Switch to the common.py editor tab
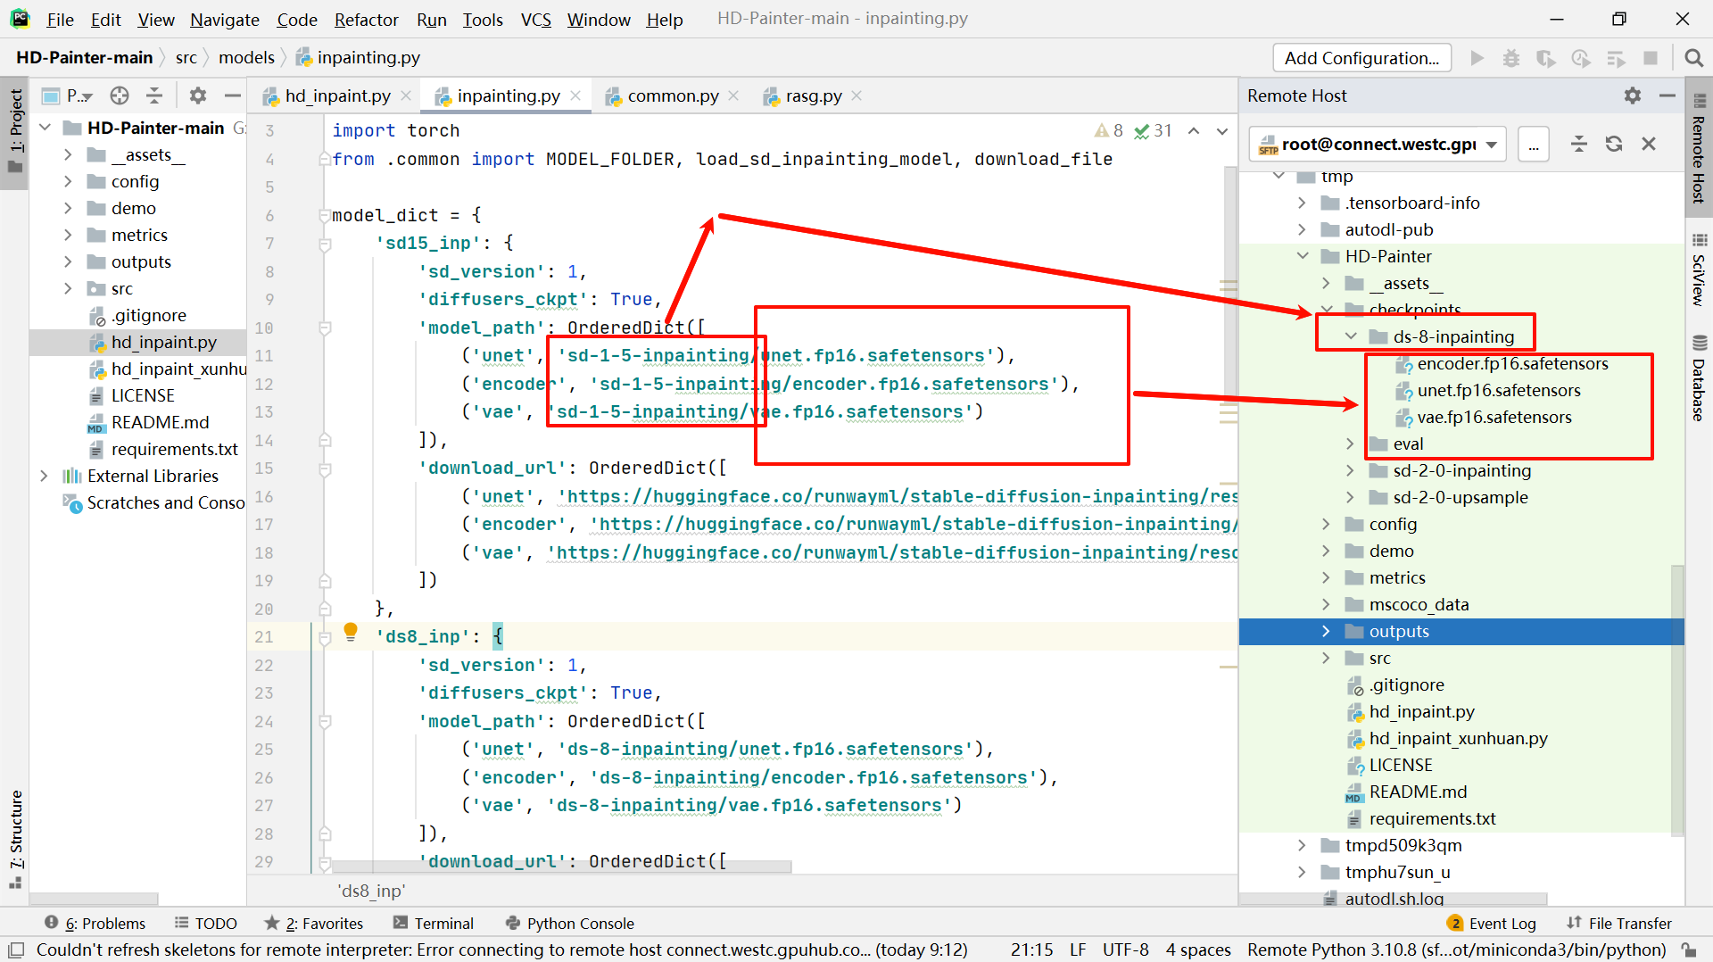Viewport: 1713px width, 962px height. 674,95
